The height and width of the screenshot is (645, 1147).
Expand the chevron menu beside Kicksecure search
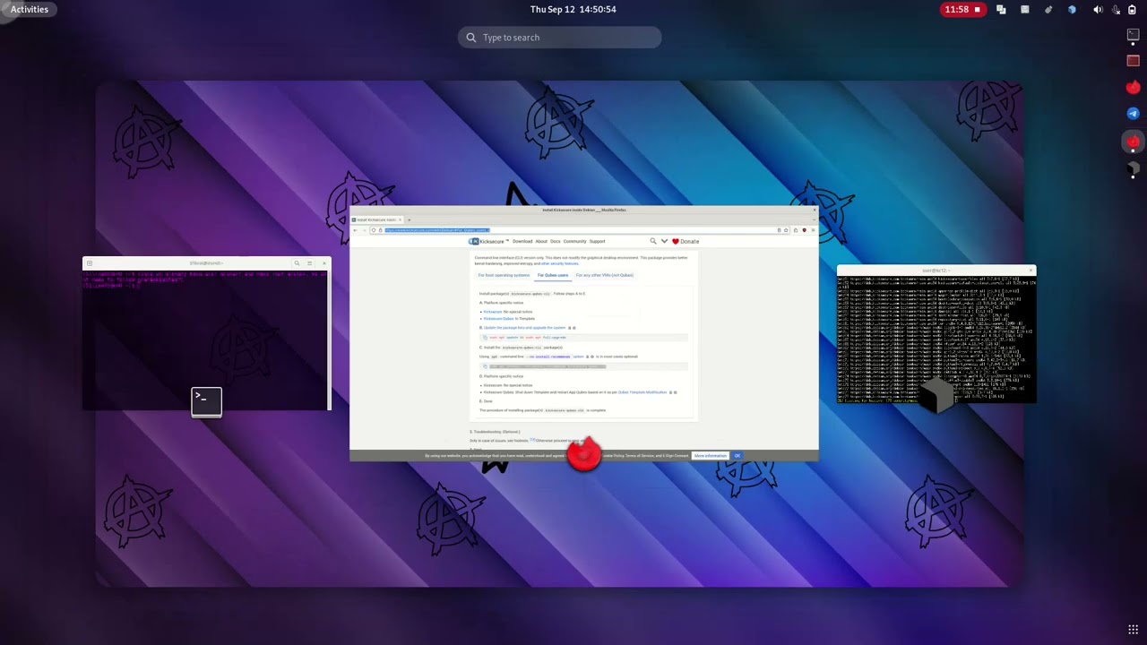pos(664,241)
